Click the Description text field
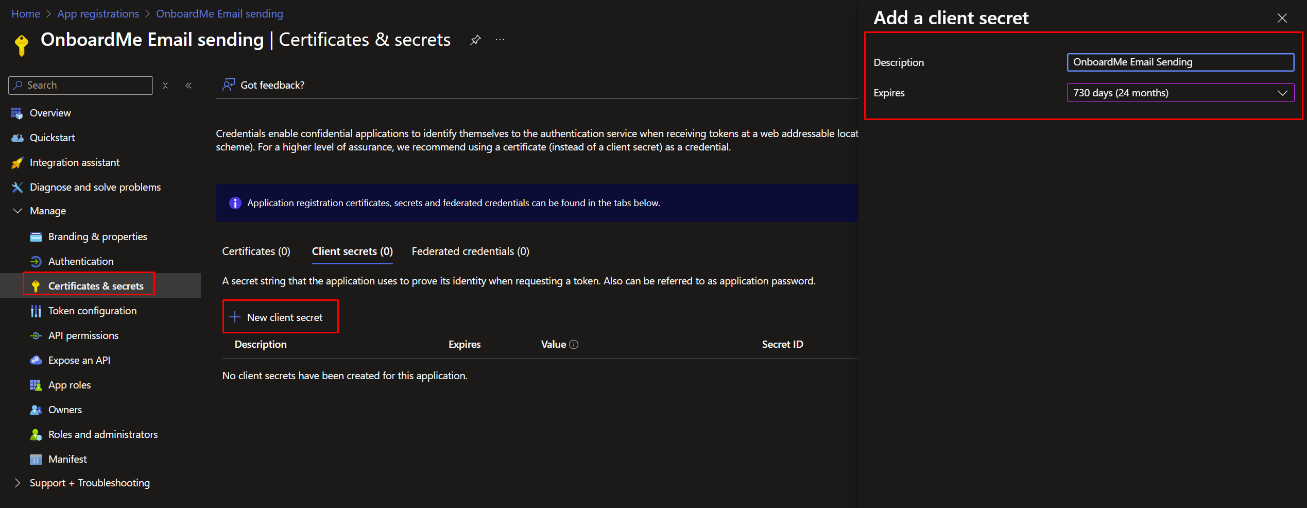1307x508 pixels. click(1180, 62)
